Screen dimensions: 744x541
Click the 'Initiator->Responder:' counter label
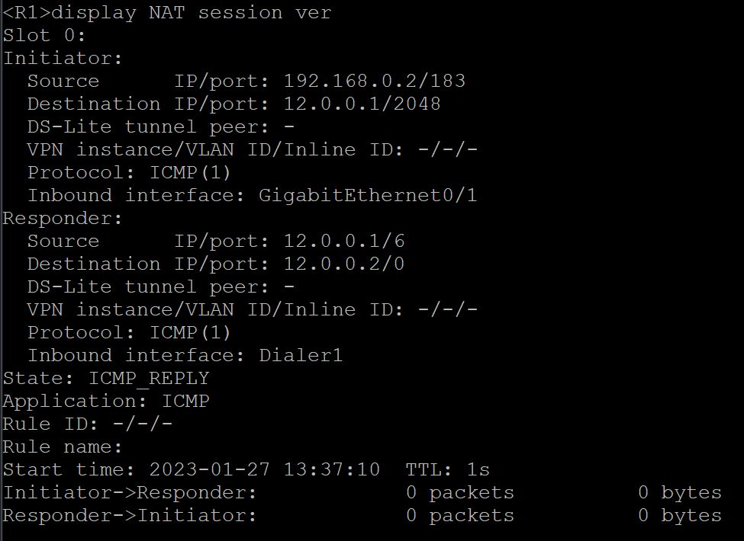[130, 493]
